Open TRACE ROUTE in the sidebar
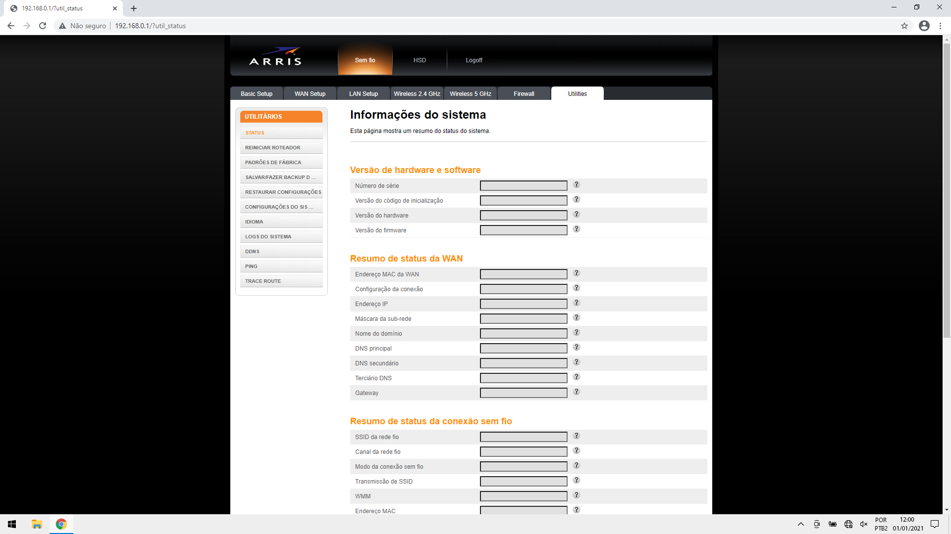Screen dimensions: 951x534 pos(281,281)
